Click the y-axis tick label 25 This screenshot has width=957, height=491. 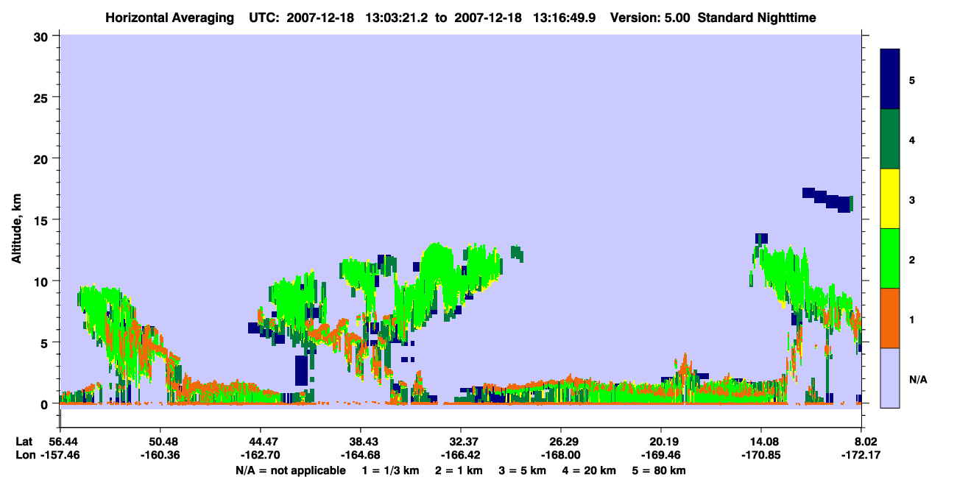[x=42, y=97]
